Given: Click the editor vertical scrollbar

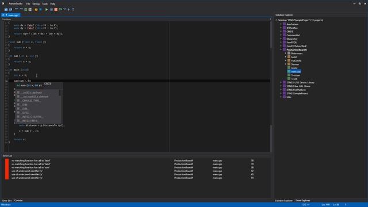Looking at the screenshot, I should (271, 86).
